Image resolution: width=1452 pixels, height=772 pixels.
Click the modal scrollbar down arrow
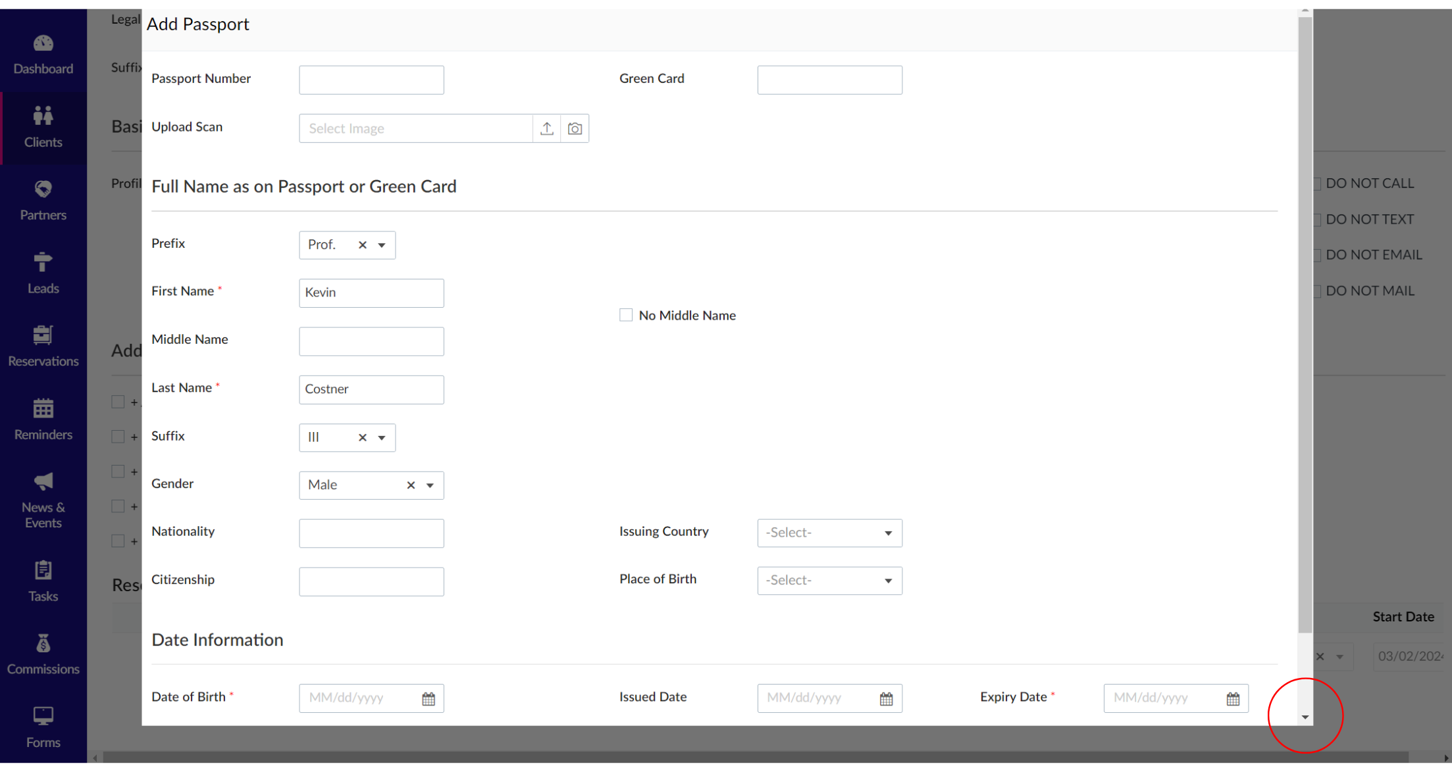[1305, 717]
